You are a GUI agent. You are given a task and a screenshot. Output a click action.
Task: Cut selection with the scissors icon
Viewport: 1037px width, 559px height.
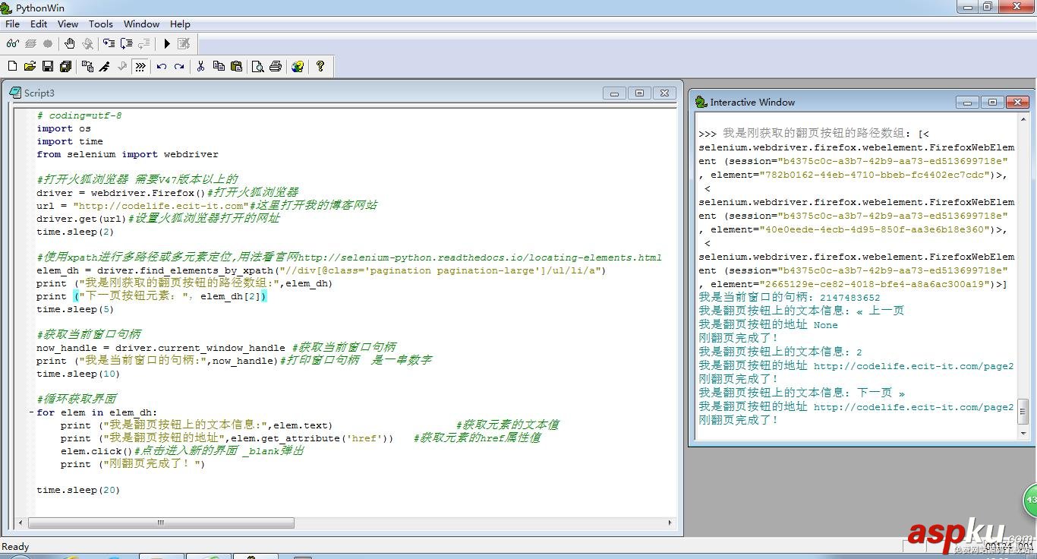pos(200,67)
